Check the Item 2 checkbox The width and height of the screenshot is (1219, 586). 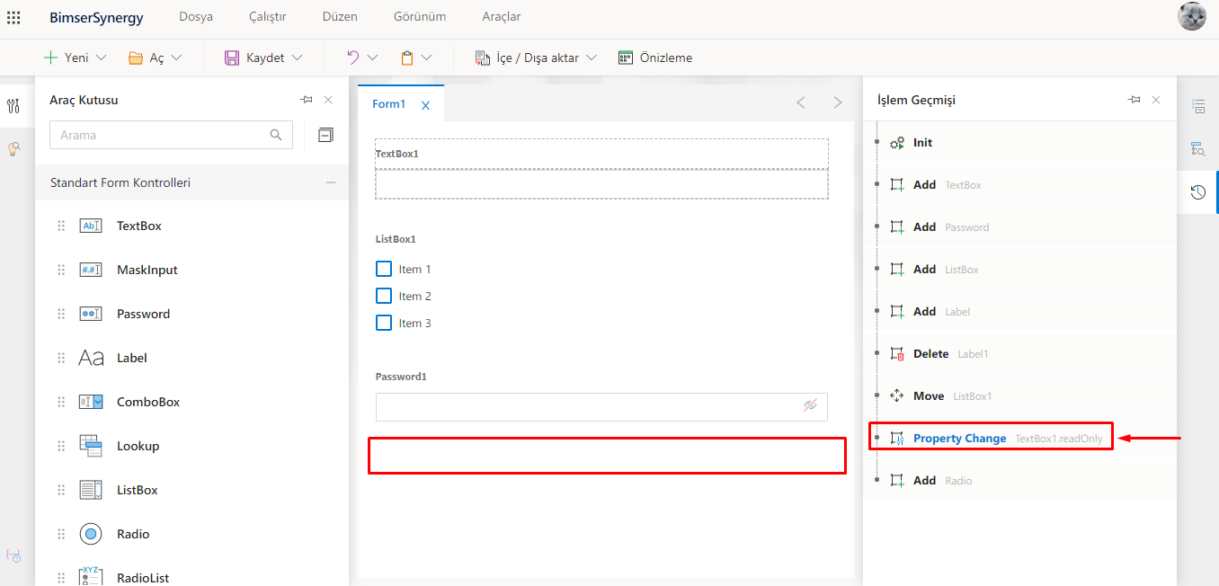tap(384, 296)
